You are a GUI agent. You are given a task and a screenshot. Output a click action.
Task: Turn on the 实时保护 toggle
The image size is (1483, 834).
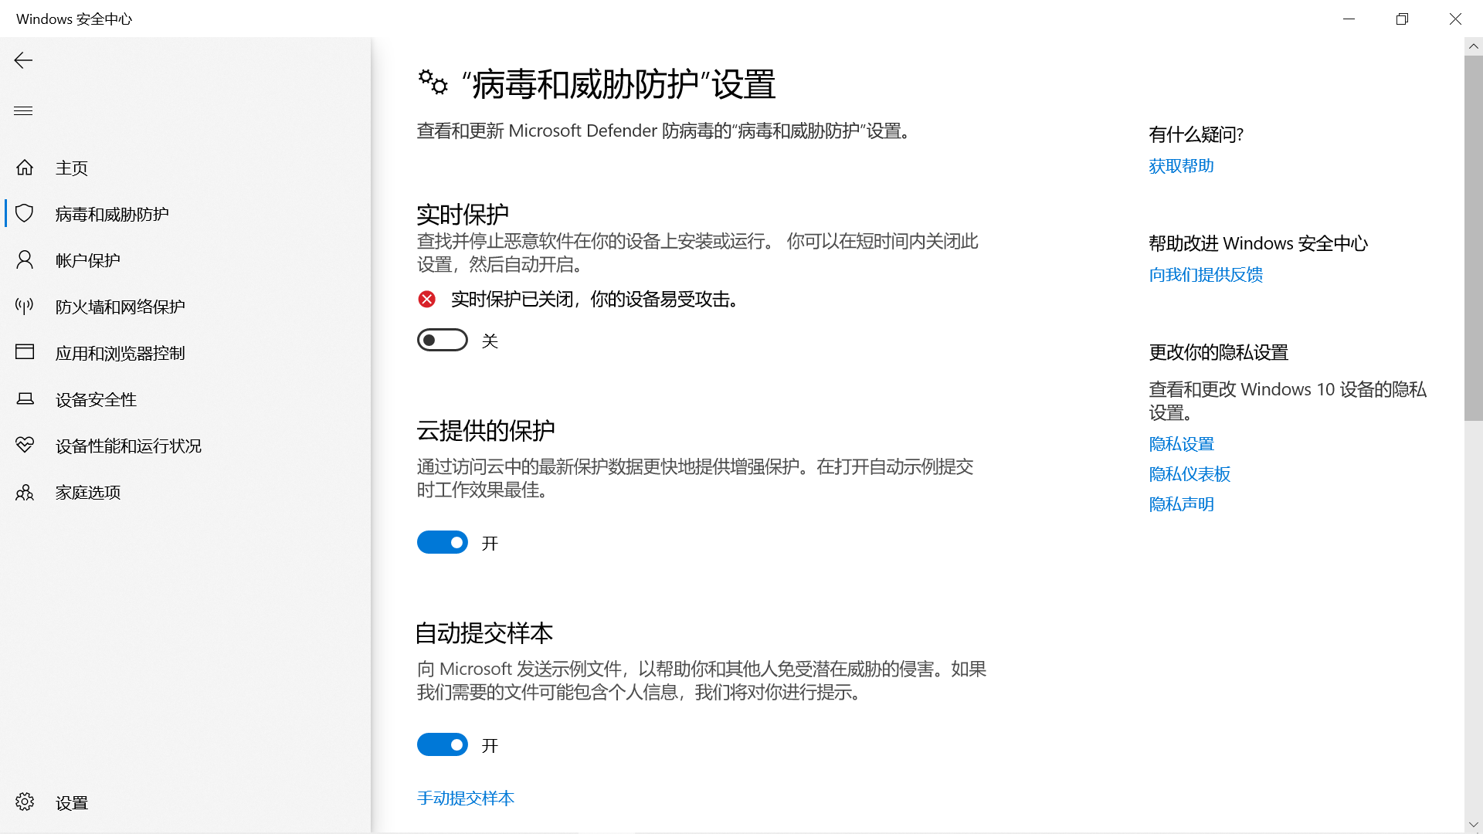[x=443, y=341]
